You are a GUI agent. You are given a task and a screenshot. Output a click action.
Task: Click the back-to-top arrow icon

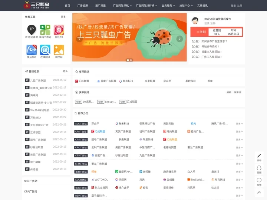click(259, 193)
